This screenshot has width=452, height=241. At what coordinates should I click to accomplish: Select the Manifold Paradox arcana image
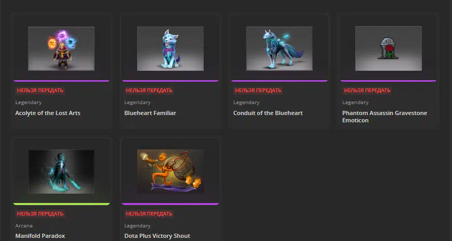pos(61,172)
